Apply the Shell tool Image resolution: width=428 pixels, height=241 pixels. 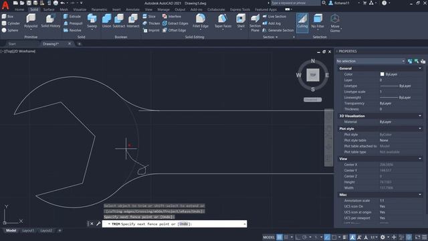coord(241,21)
